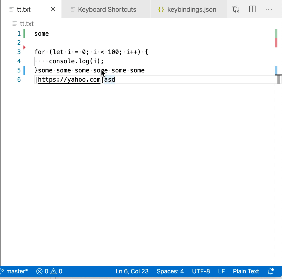
Task: Click the Open Changes compare icon
Action: click(236, 9)
